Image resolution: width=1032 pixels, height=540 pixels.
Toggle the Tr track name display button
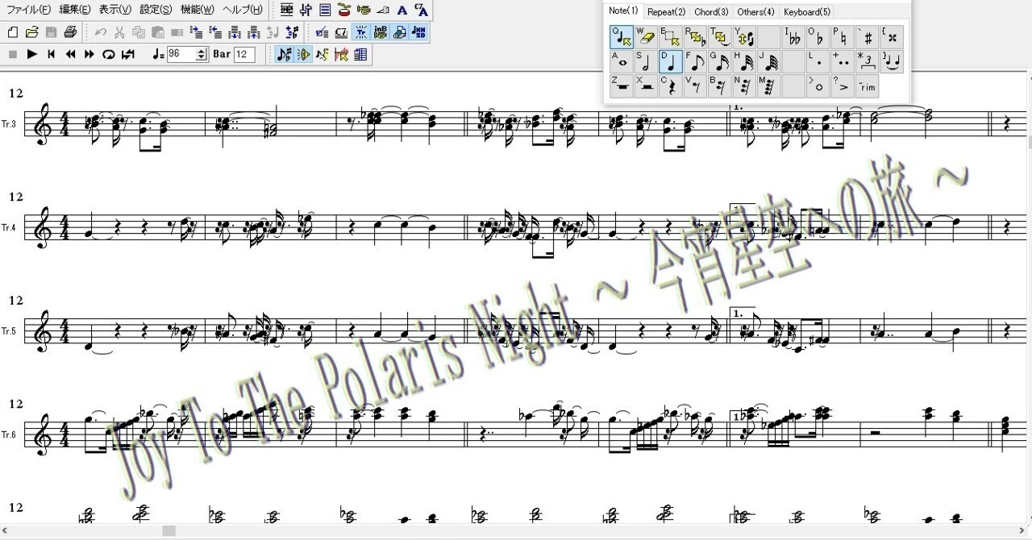(x=361, y=32)
